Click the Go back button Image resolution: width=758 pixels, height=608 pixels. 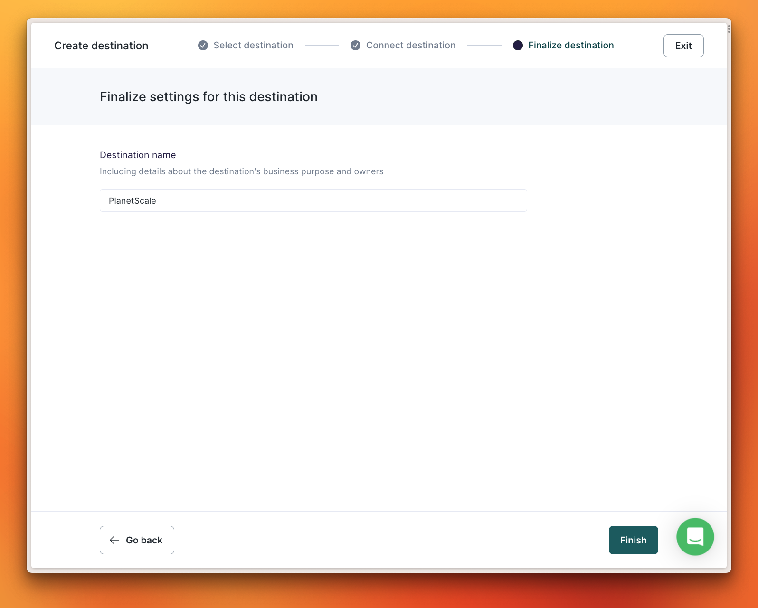pyautogui.click(x=137, y=540)
